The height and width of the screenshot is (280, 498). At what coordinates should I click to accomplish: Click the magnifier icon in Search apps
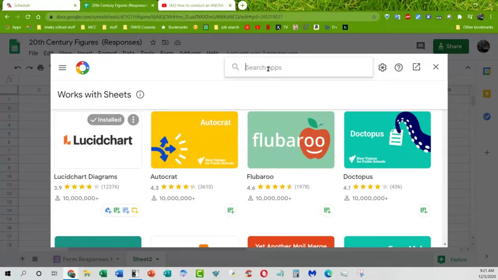235,67
